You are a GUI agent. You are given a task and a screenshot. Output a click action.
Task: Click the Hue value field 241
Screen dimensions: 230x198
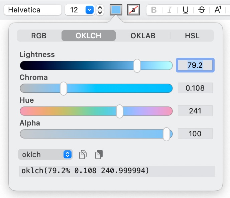pos(195,111)
